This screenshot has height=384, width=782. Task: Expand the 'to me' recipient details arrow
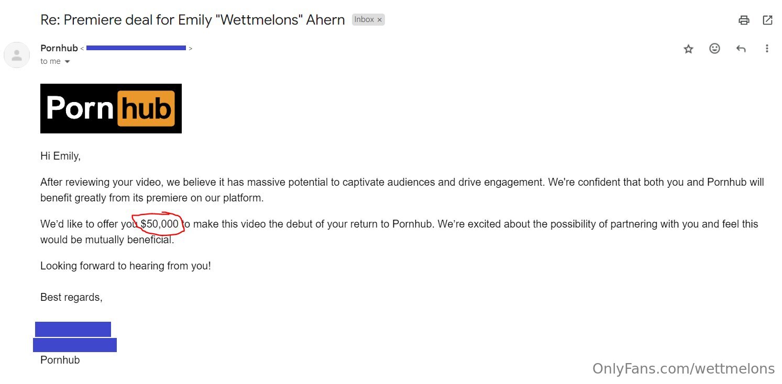tap(67, 62)
